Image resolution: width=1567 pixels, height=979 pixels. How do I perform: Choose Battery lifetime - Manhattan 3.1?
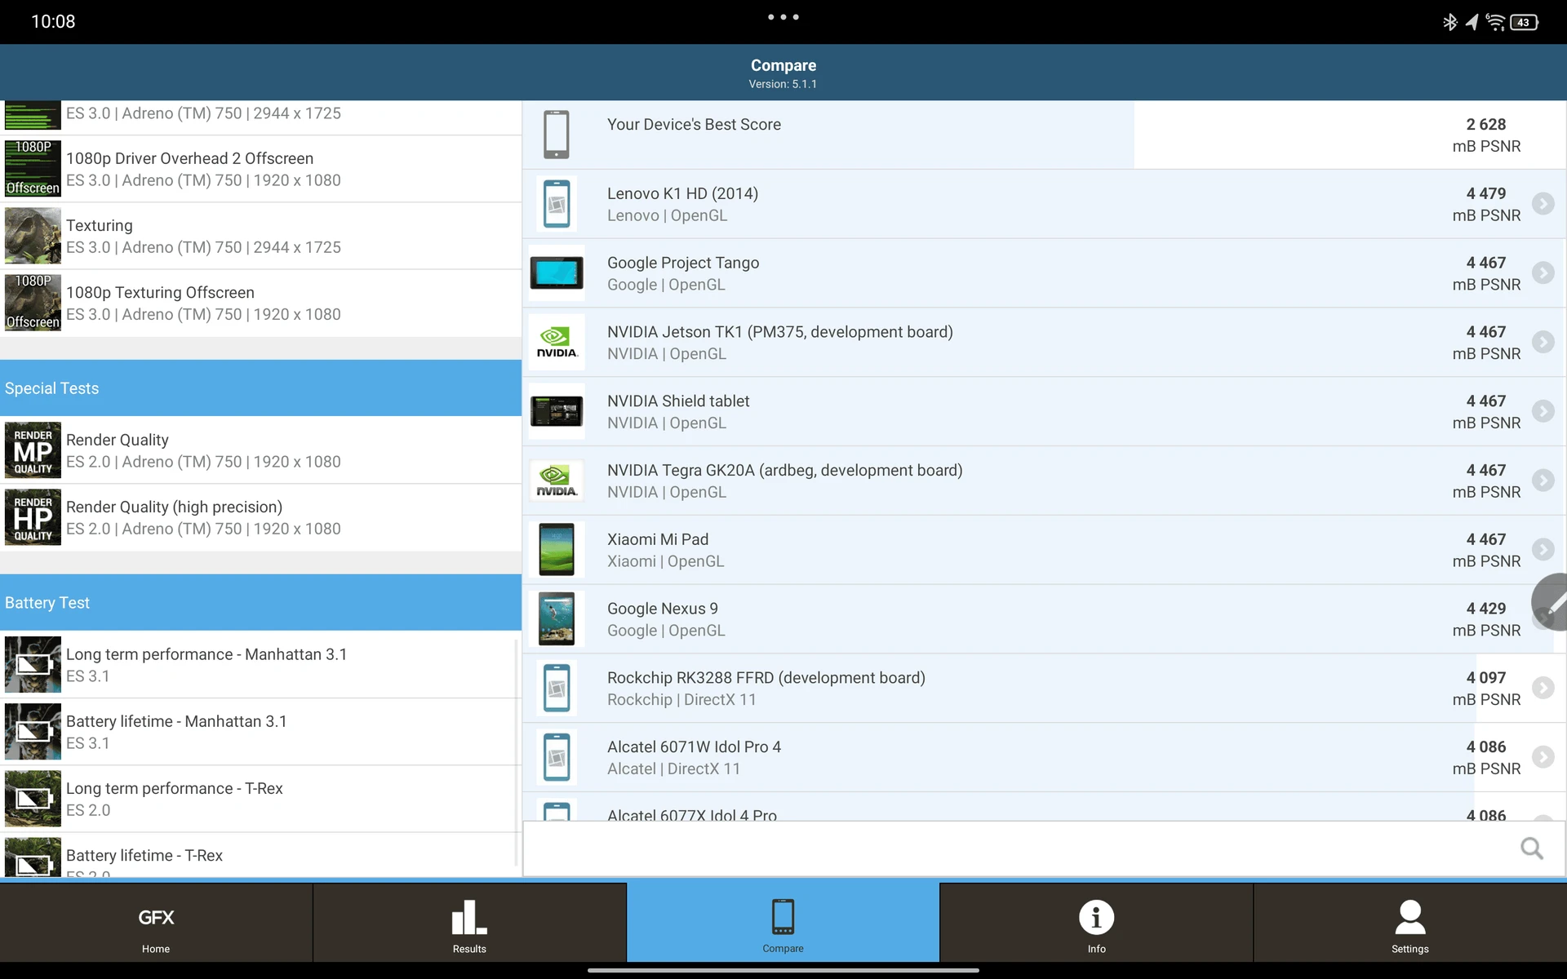(x=260, y=732)
